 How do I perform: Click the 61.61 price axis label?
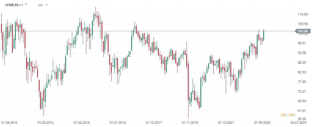point(303,110)
